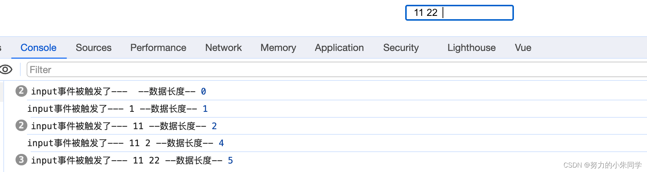Select the Performance tab
The image size is (647, 172).
[x=158, y=48]
